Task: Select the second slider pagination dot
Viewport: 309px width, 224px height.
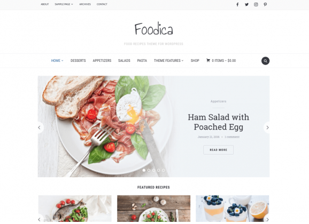Action: [149, 170]
